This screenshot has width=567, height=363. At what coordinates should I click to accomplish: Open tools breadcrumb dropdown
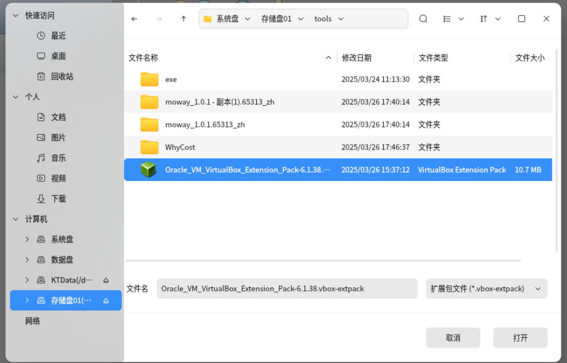[341, 19]
